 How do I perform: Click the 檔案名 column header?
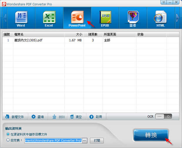pyautogui.click(x=39, y=34)
